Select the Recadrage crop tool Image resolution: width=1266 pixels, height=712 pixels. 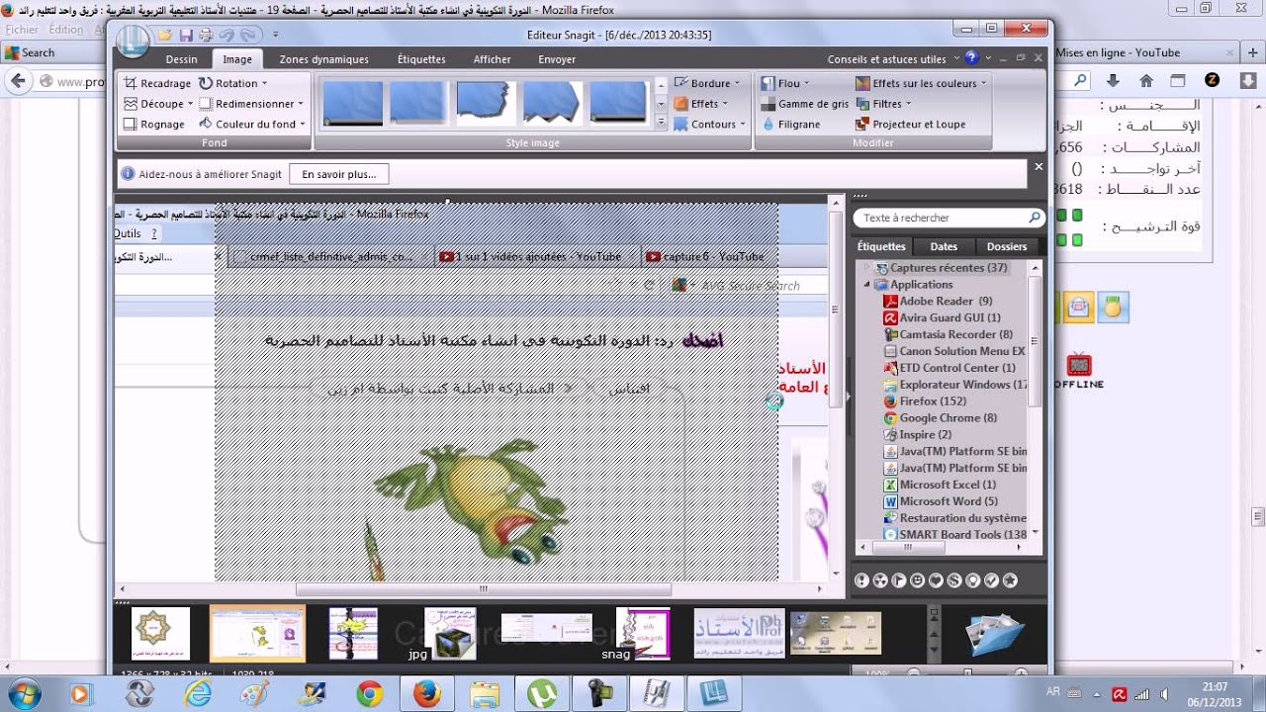click(x=156, y=84)
